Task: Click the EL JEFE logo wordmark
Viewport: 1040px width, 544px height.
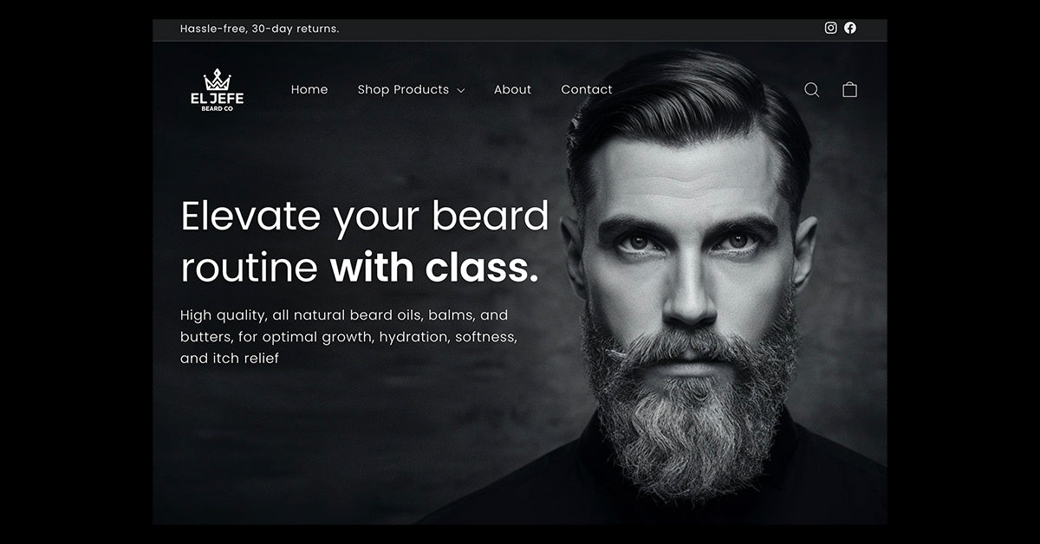Action: [217, 99]
